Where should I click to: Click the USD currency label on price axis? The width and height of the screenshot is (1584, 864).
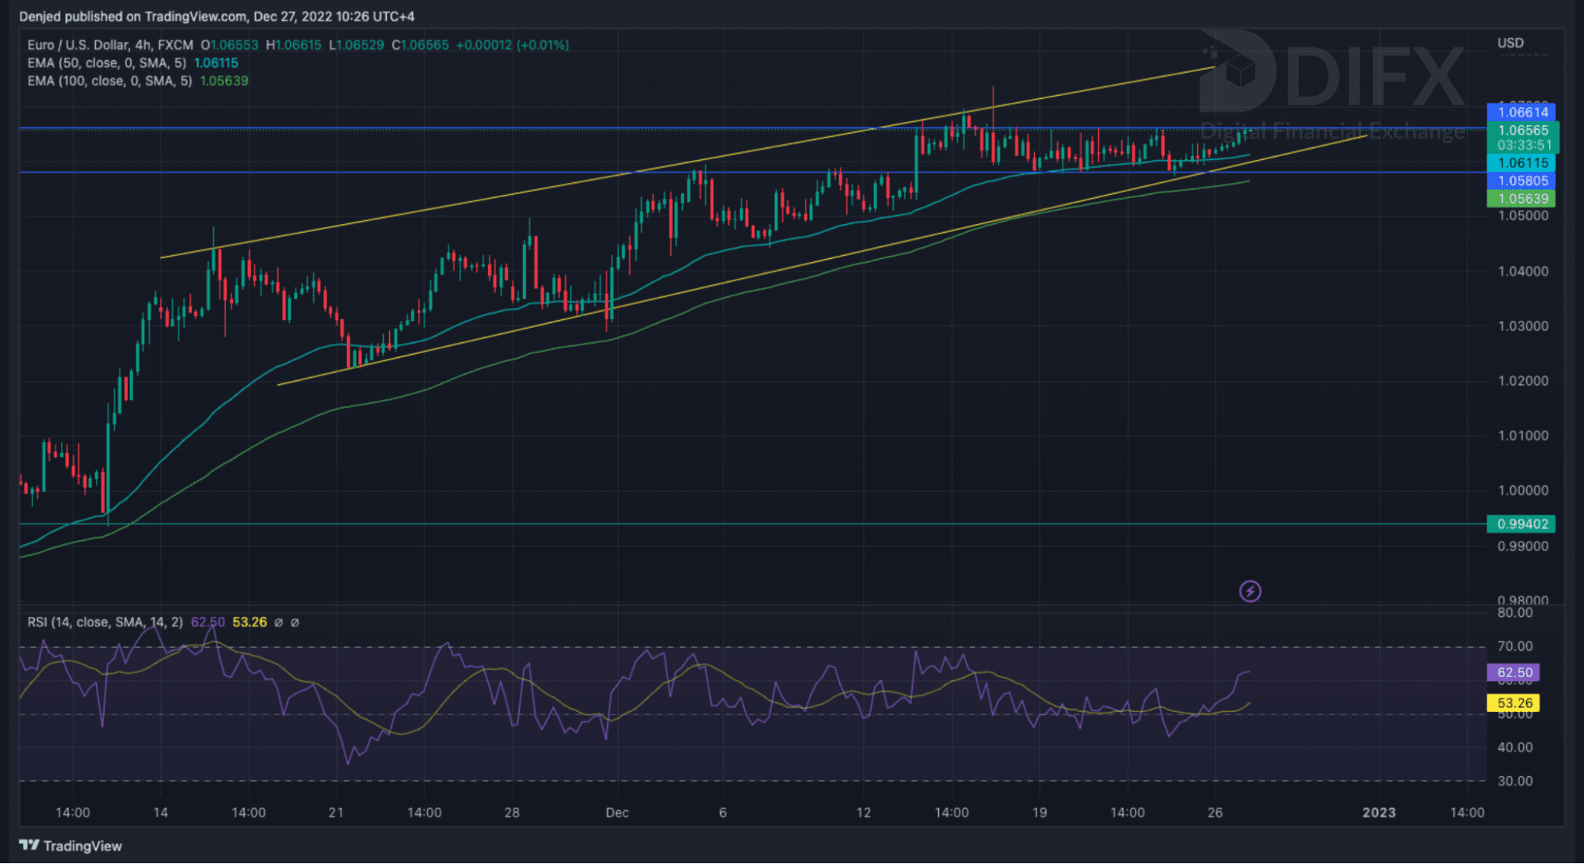[x=1510, y=43]
